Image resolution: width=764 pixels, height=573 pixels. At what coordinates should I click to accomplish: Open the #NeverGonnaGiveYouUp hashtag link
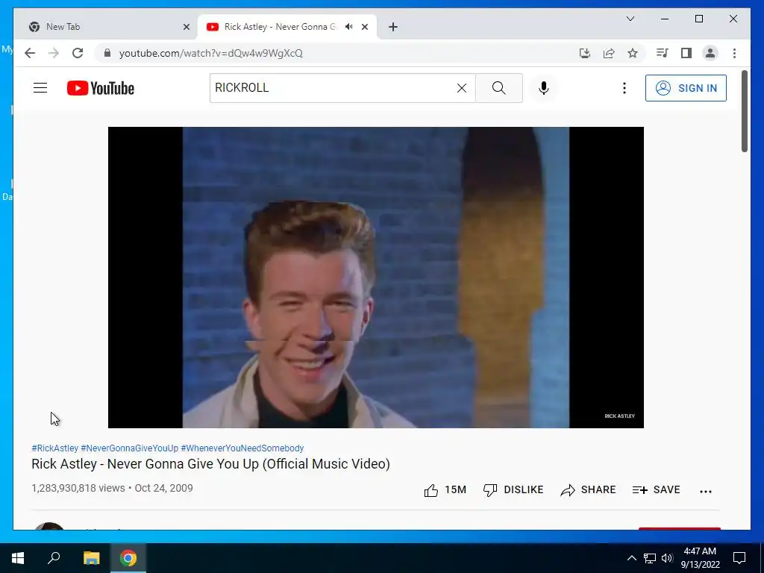click(x=130, y=448)
